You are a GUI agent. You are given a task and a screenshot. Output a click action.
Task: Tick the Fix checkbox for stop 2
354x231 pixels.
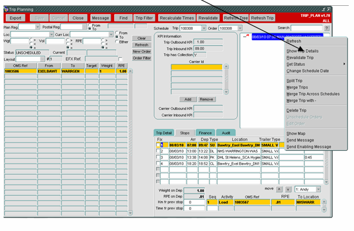[158, 151]
